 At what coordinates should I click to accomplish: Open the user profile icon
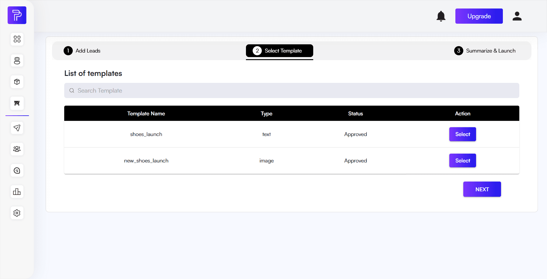(517, 16)
